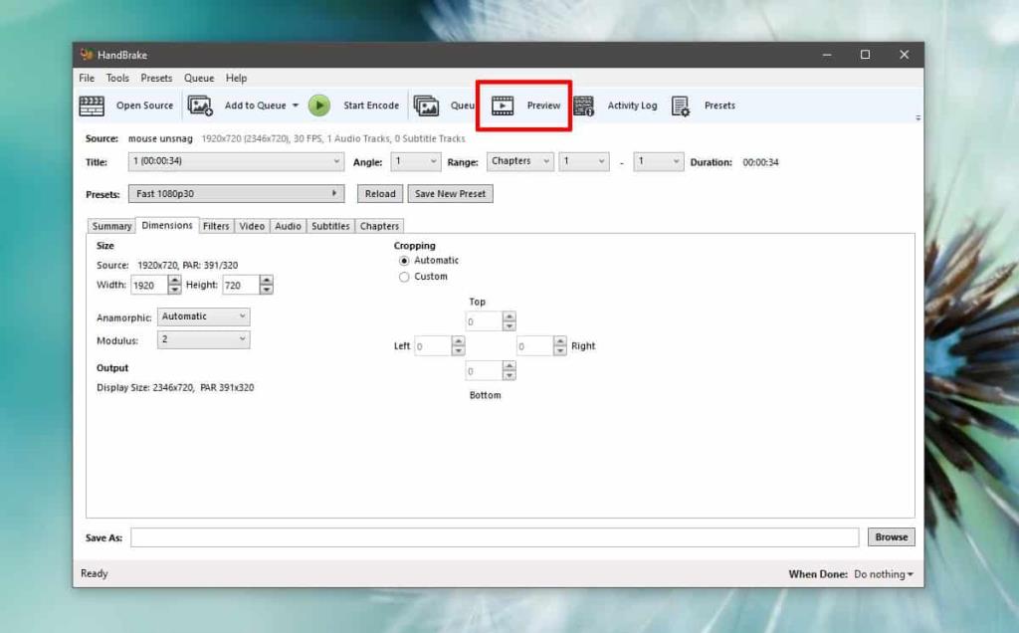Screen dimensions: 1019x633
Task: Open the Range type dropdown showing Chapters
Action: (x=519, y=161)
